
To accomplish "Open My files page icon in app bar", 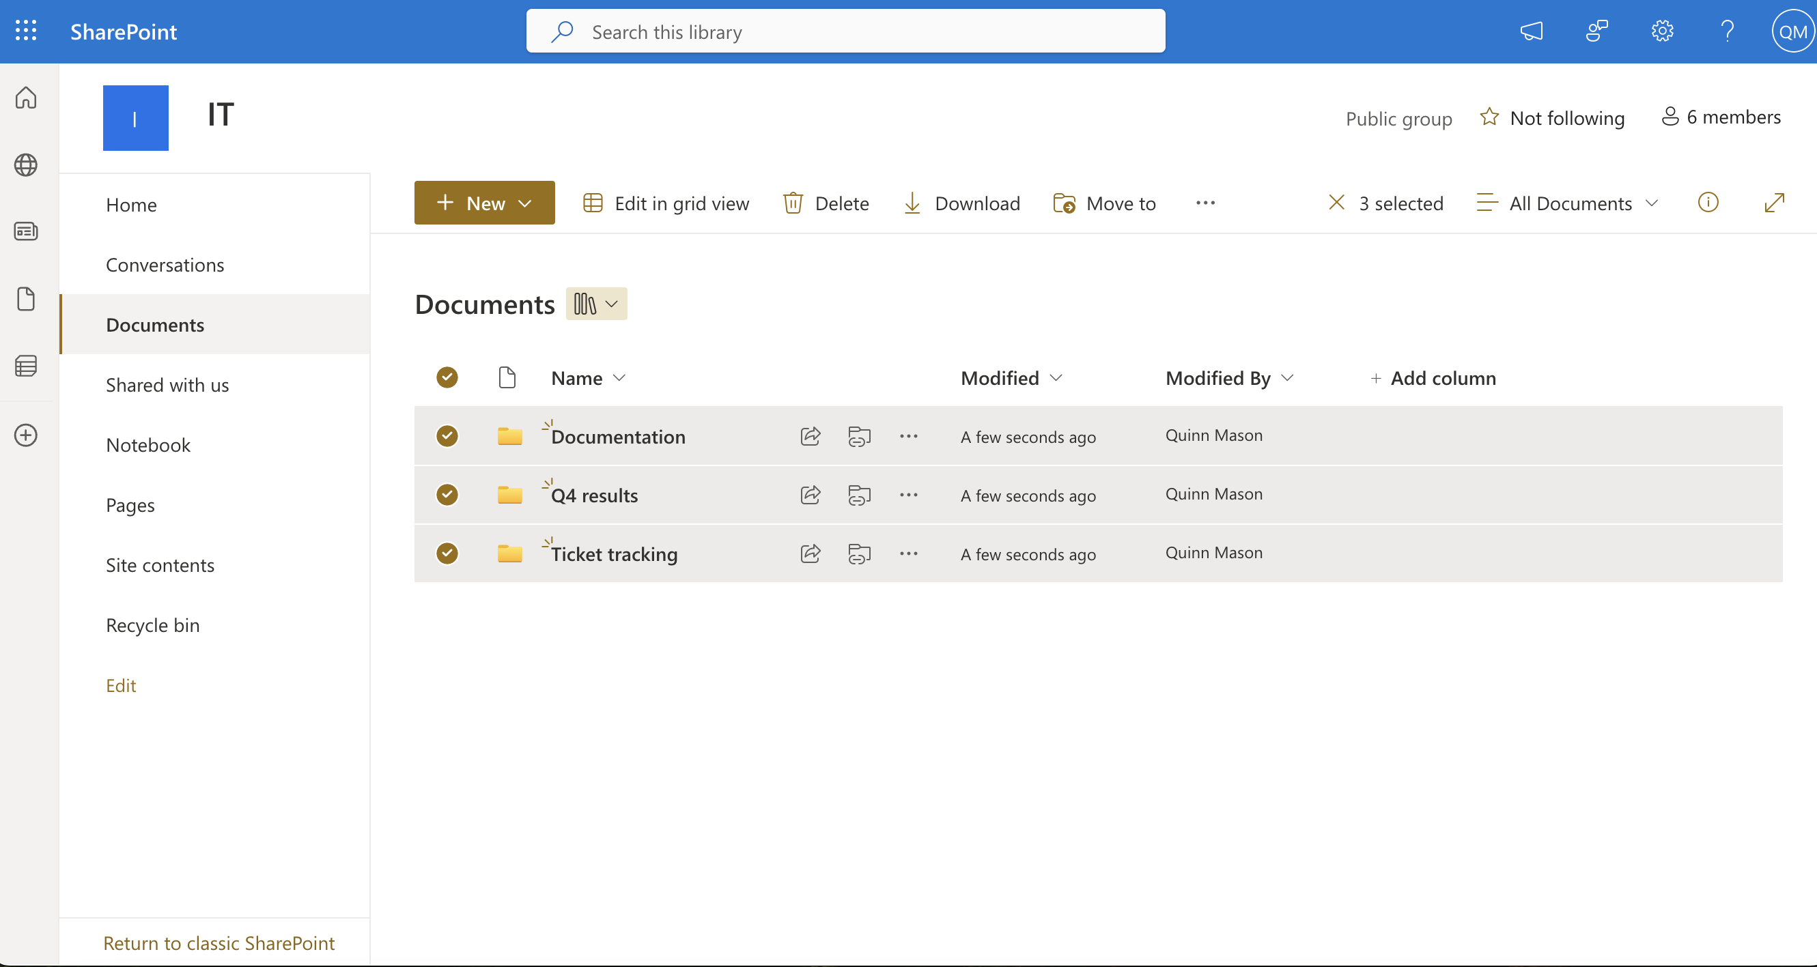I will point(26,299).
